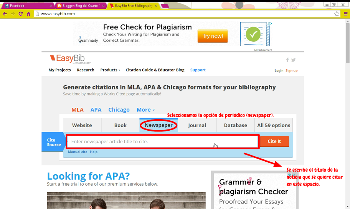Open EasyBib's Facebook page icon
This screenshot has width=350, height=209.
[287, 60]
